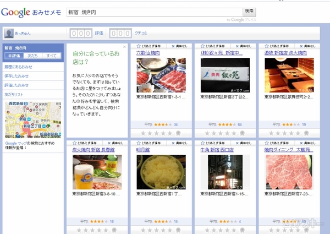The width and height of the screenshot is (330, 234).
Task: Rate 叙々苑 one star
Action: [207, 133]
